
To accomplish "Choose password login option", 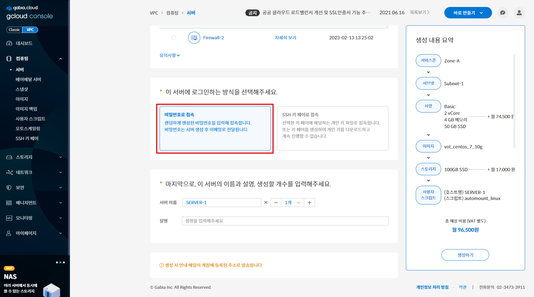I will (x=215, y=128).
